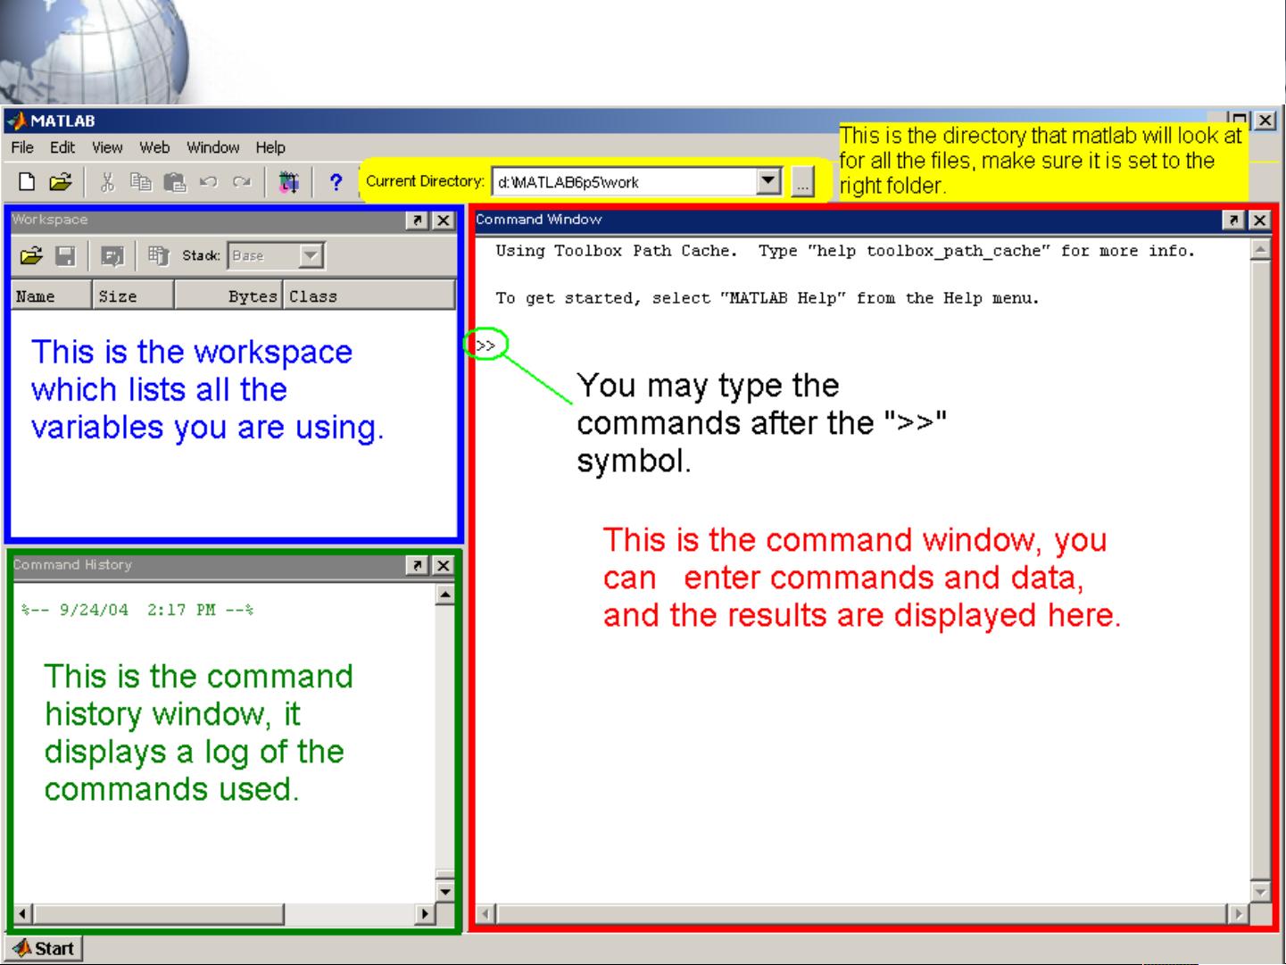The image size is (1286, 965).
Task: Browse for folder with the ... button
Action: 802,183
